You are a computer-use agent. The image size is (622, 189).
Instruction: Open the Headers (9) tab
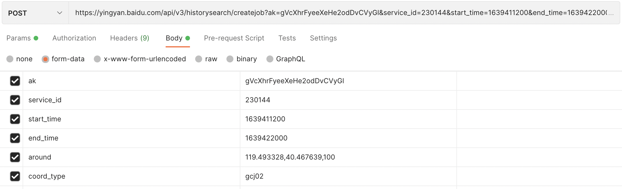click(129, 38)
